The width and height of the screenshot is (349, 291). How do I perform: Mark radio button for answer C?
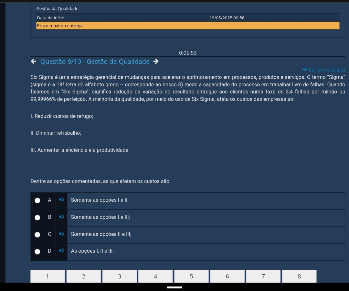(38, 235)
